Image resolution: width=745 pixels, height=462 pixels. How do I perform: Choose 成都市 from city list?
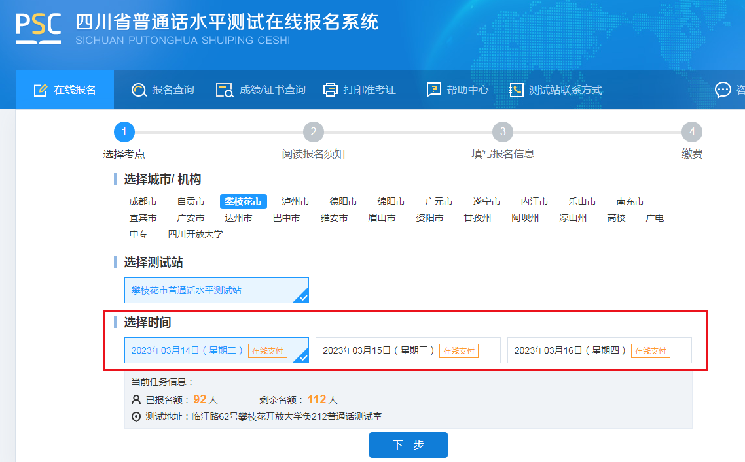click(x=143, y=201)
